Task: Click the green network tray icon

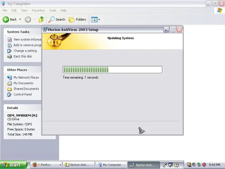Action: point(199,164)
